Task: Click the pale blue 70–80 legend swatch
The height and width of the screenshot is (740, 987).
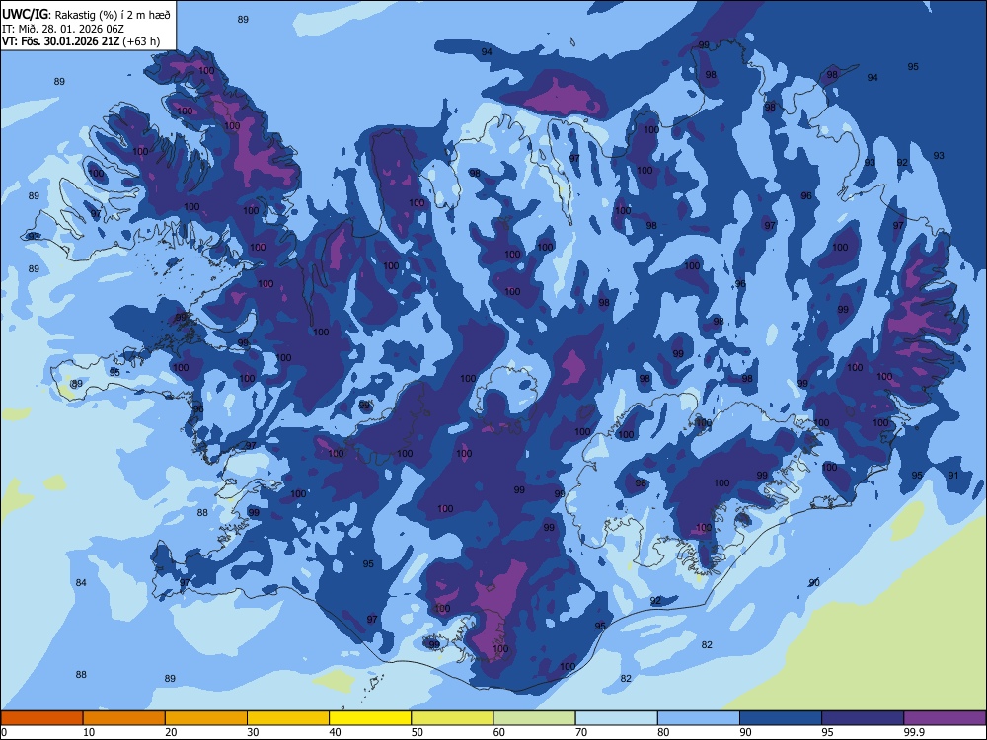Action: [616, 718]
